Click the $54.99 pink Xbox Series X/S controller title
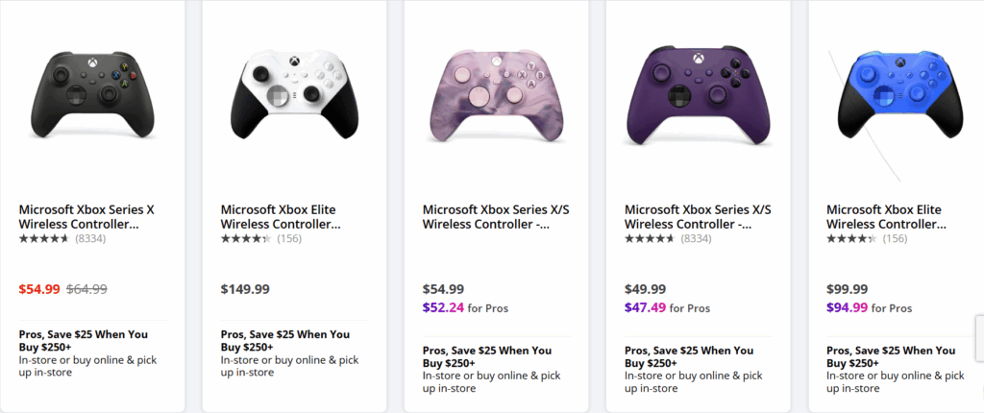This screenshot has height=413, width=984. tap(487, 216)
